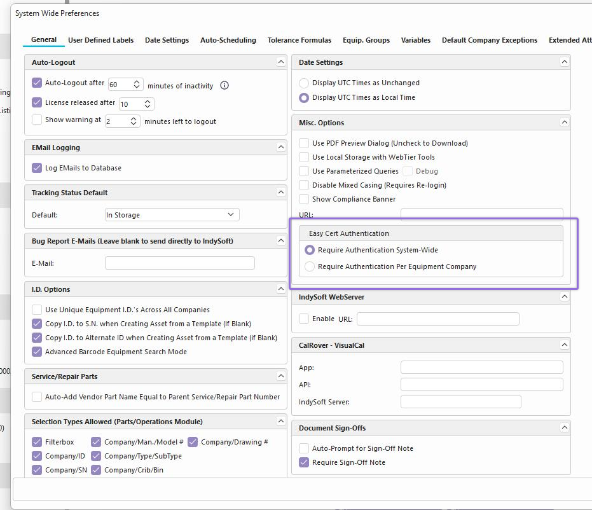Click the IndySoft Server text field
The width and height of the screenshot is (592, 510).
[x=460, y=402]
